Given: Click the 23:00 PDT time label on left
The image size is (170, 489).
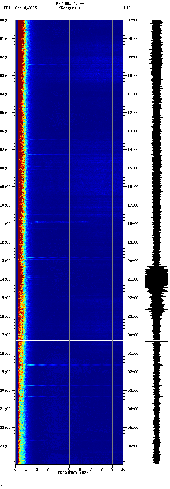Looking at the screenshot, I should (6, 446).
